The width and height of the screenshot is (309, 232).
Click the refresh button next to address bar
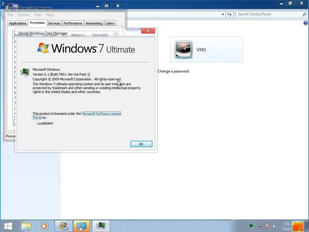click(230, 14)
